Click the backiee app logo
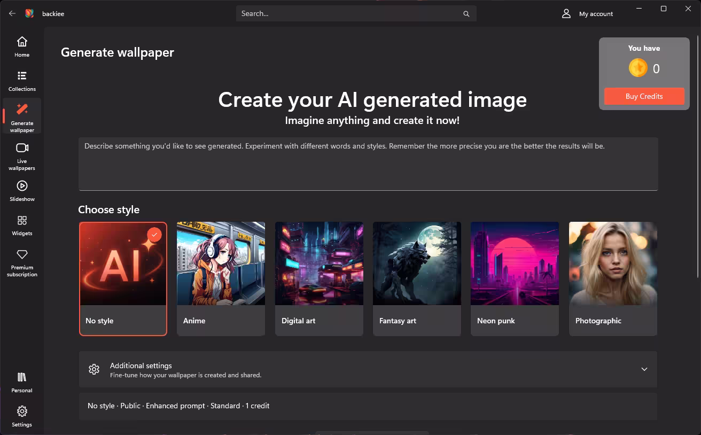The image size is (701, 435). click(x=29, y=13)
